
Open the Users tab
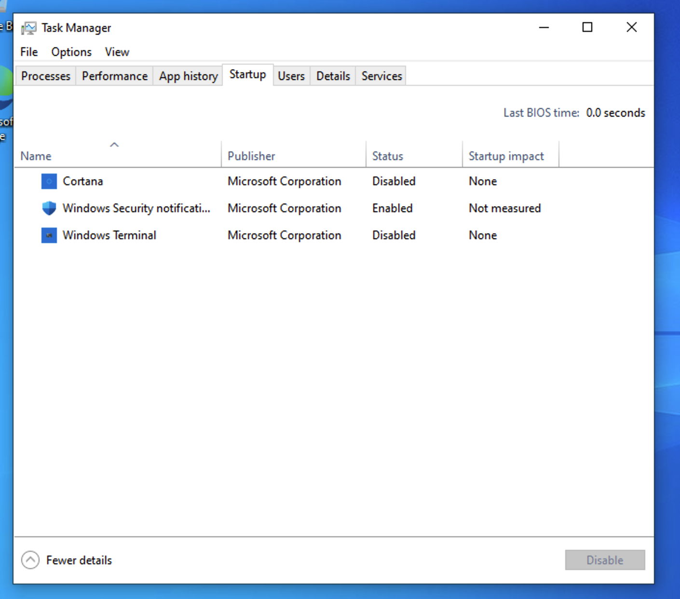pyautogui.click(x=291, y=76)
